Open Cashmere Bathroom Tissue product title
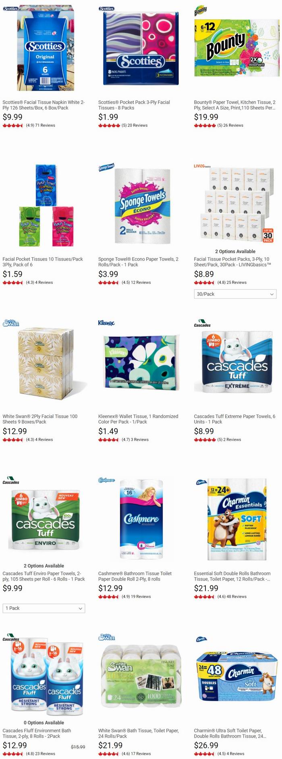 pos(135,576)
